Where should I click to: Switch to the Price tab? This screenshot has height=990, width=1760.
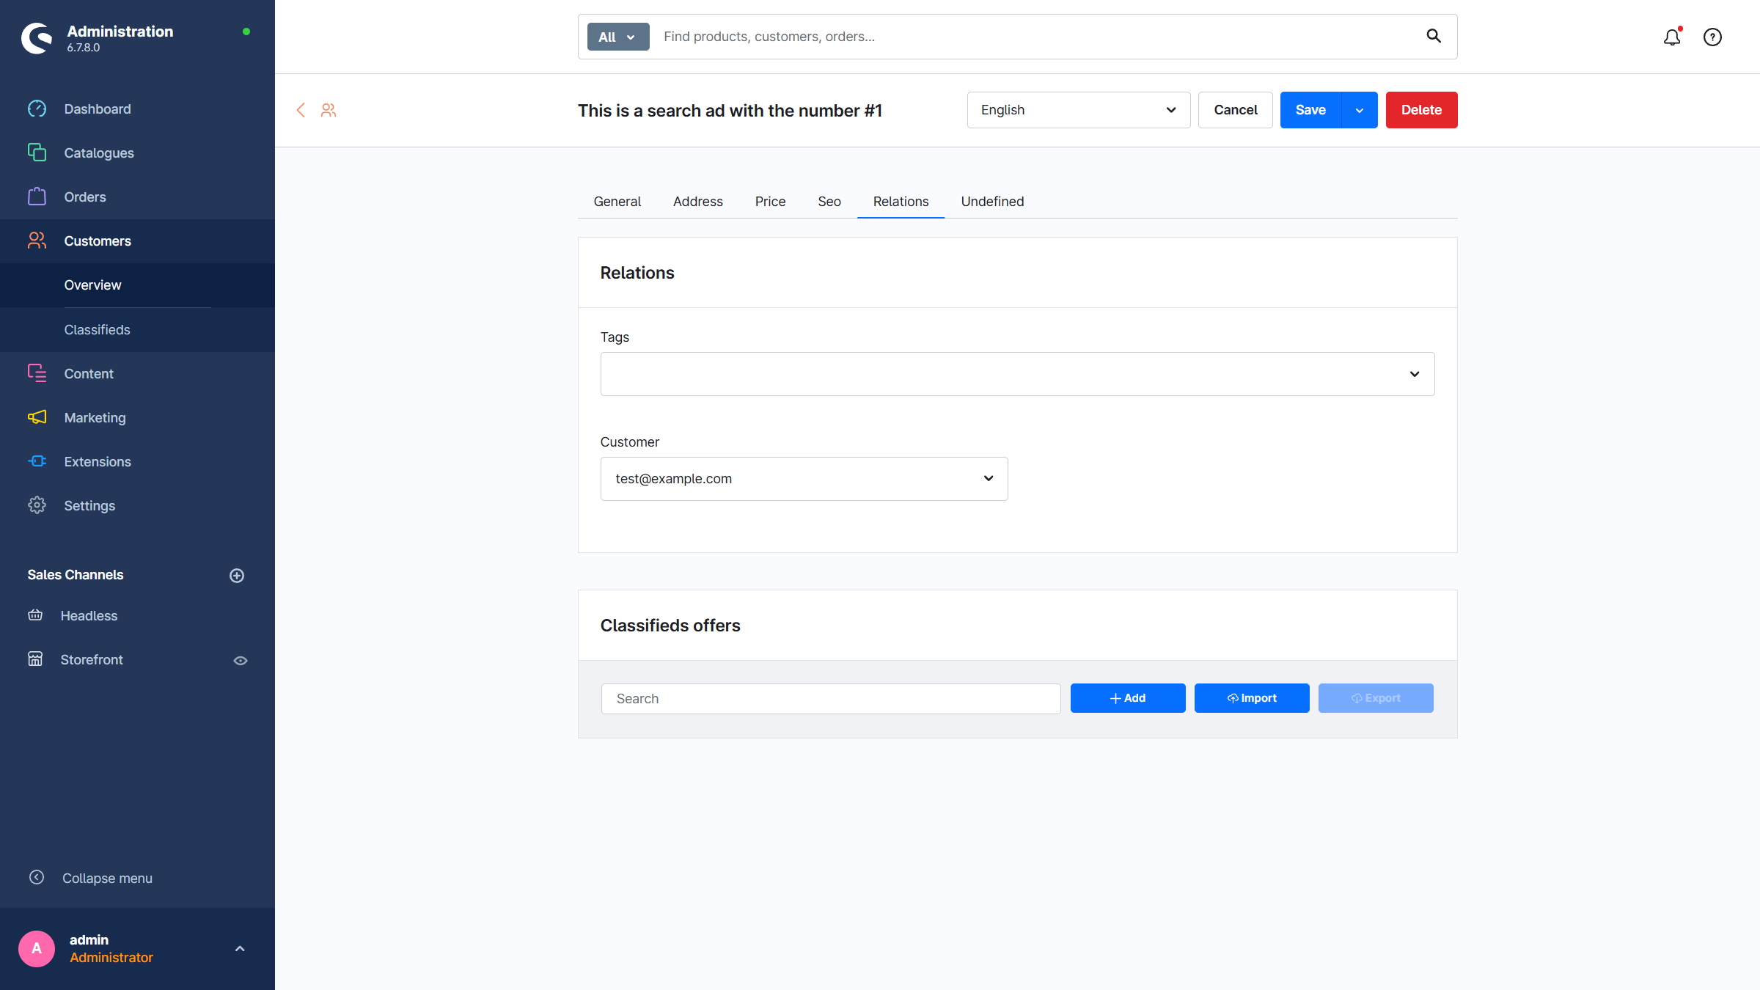point(770,202)
